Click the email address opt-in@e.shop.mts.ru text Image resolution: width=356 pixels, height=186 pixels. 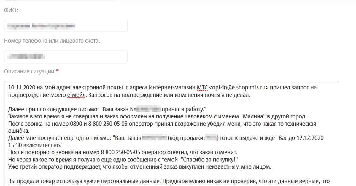point(239,88)
